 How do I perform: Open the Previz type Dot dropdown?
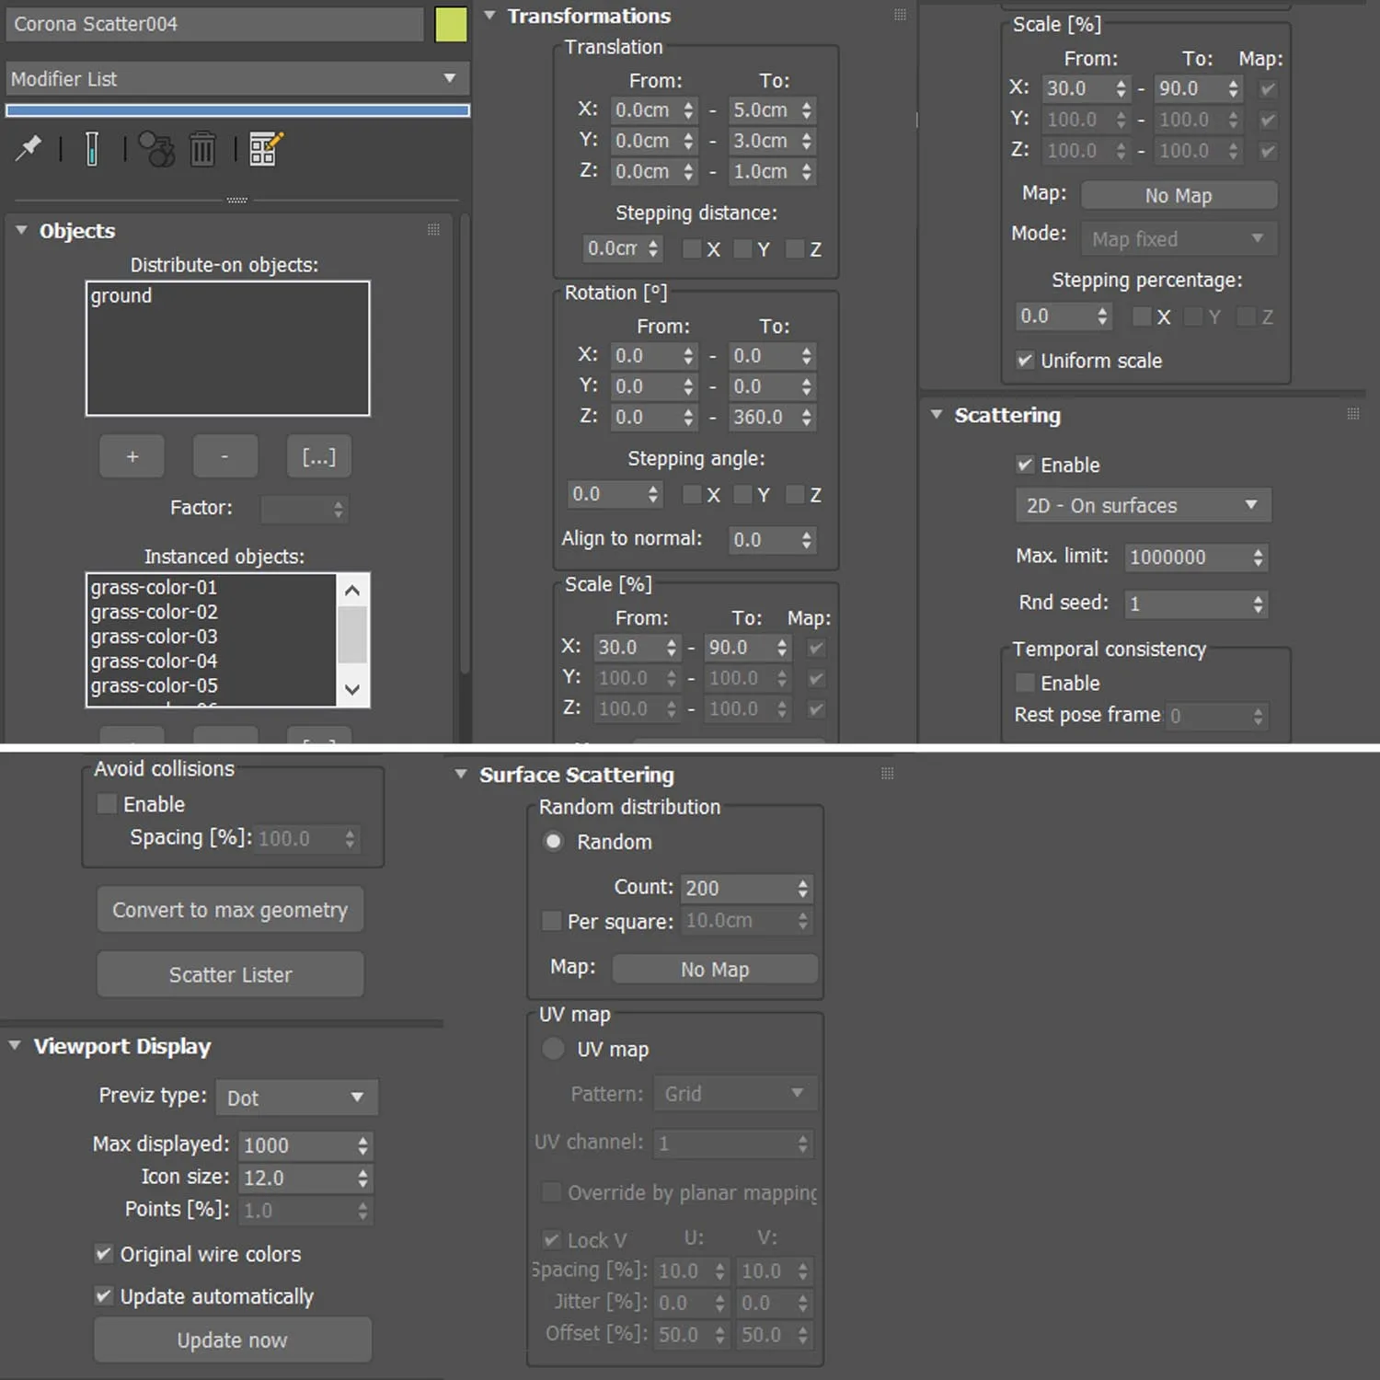[x=297, y=1098]
